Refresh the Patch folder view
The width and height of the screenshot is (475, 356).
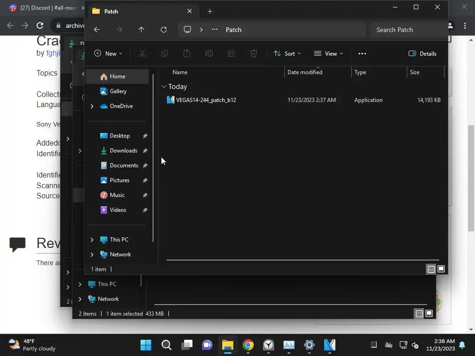164,30
